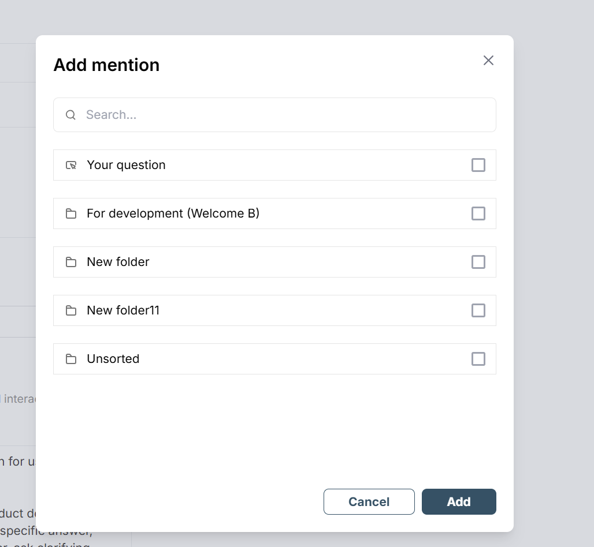
Task: Select the Unsorted list entry
Action: click(x=274, y=359)
